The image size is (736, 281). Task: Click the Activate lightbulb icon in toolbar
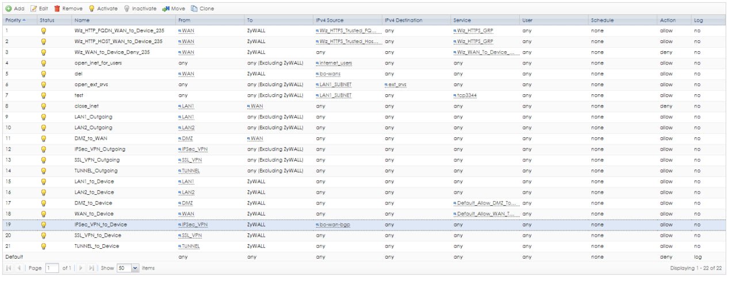pyautogui.click(x=91, y=9)
